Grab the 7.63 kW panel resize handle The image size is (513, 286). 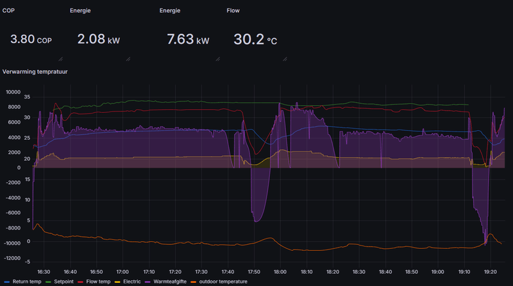pos(218,59)
